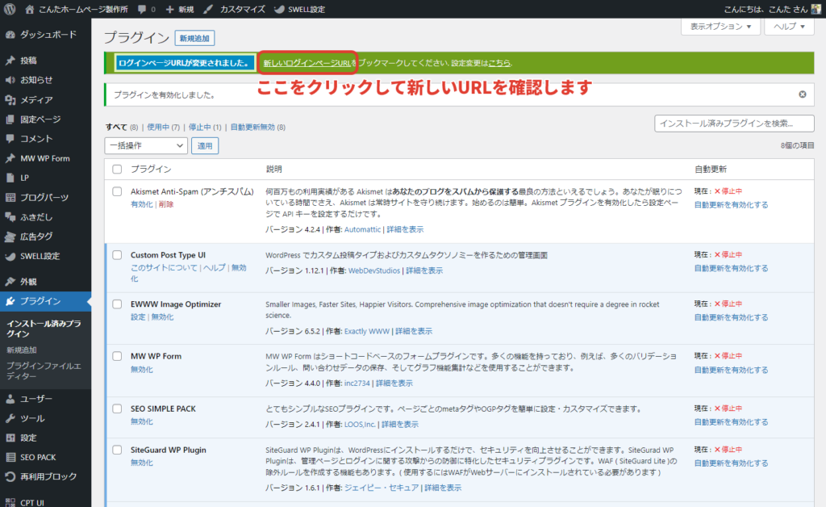Select the SiteGuard WP Plugin checkbox
Image resolution: width=826 pixels, height=507 pixels.
(117, 450)
